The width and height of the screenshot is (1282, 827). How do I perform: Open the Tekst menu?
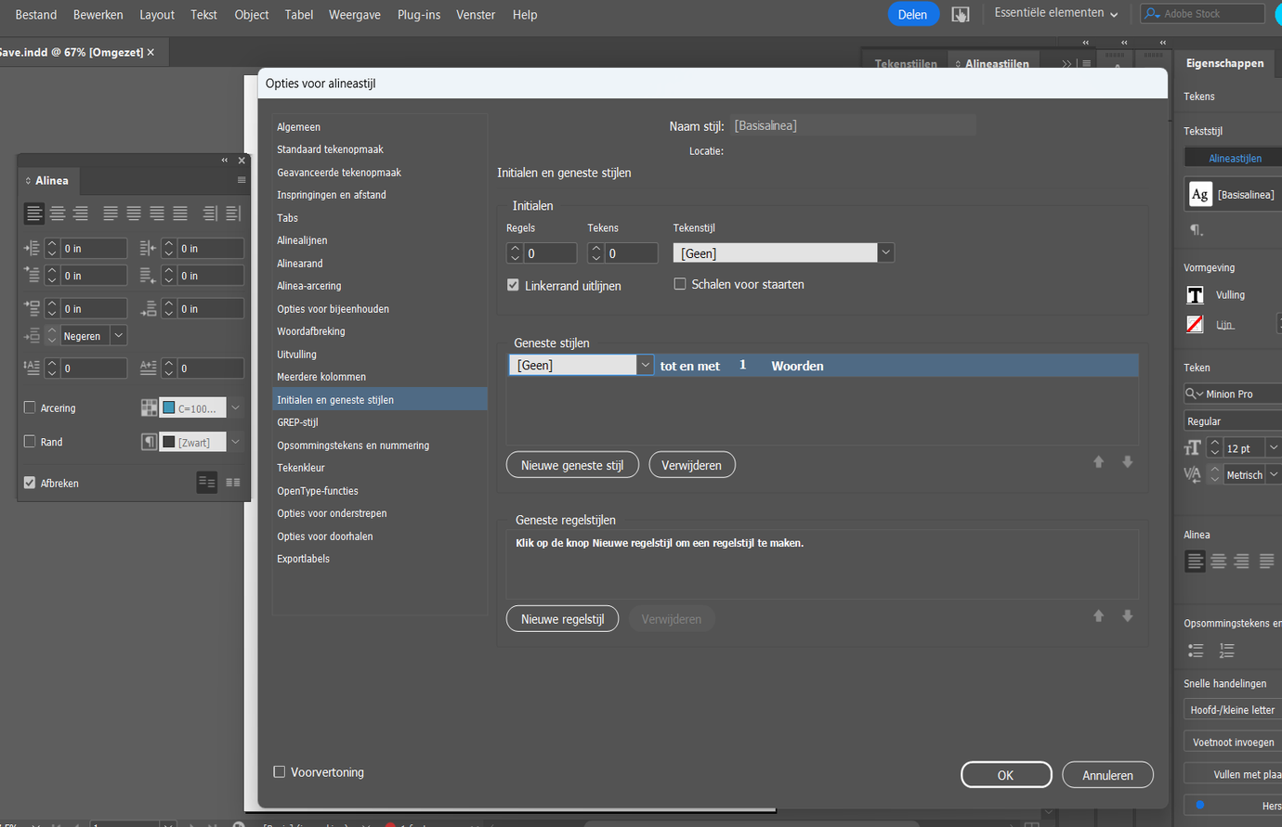tap(204, 15)
